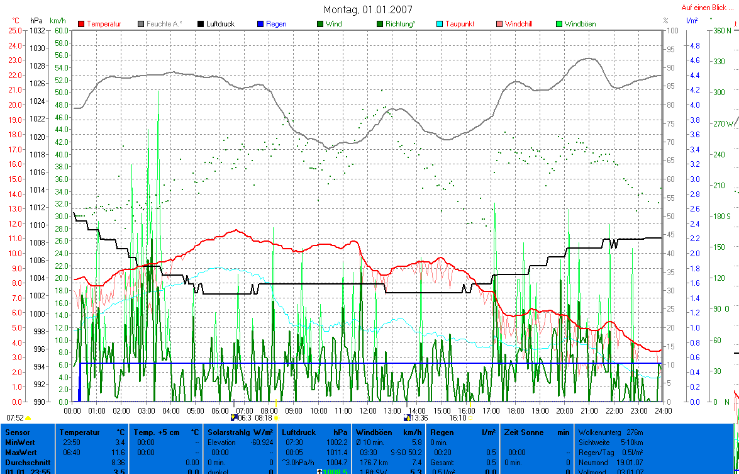Click the sunset marker after 16:10
This screenshot has height=474, width=739.
coord(471,418)
